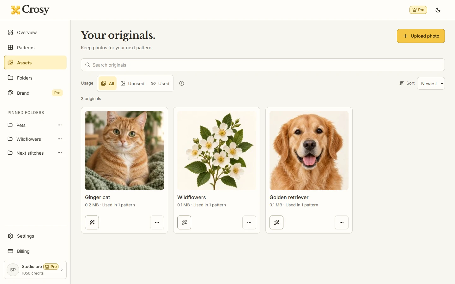Open the three-dot menu on Ginger cat card
The width and height of the screenshot is (455, 284).
point(157,222)
